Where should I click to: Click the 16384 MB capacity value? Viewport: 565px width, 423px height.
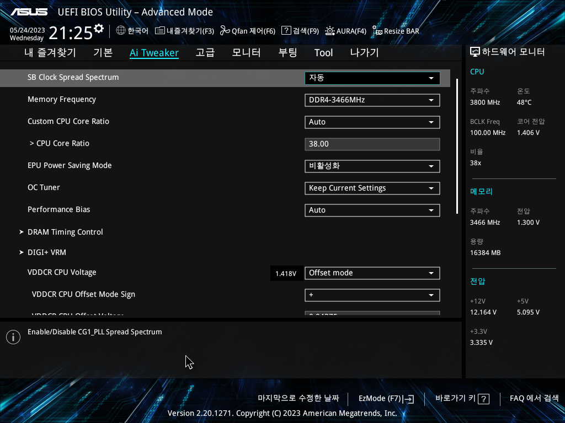pos(486,253)
